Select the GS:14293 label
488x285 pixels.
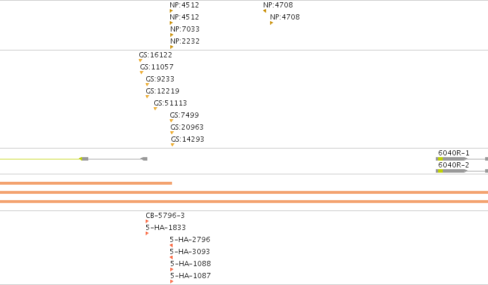click(x=188, y=139)
